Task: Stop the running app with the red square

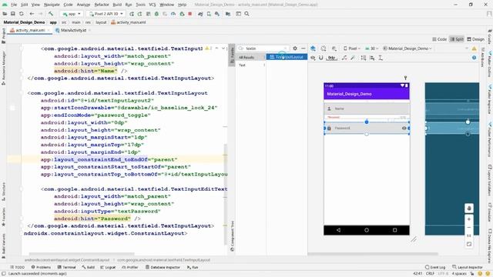Action: [x=190, y=14]
